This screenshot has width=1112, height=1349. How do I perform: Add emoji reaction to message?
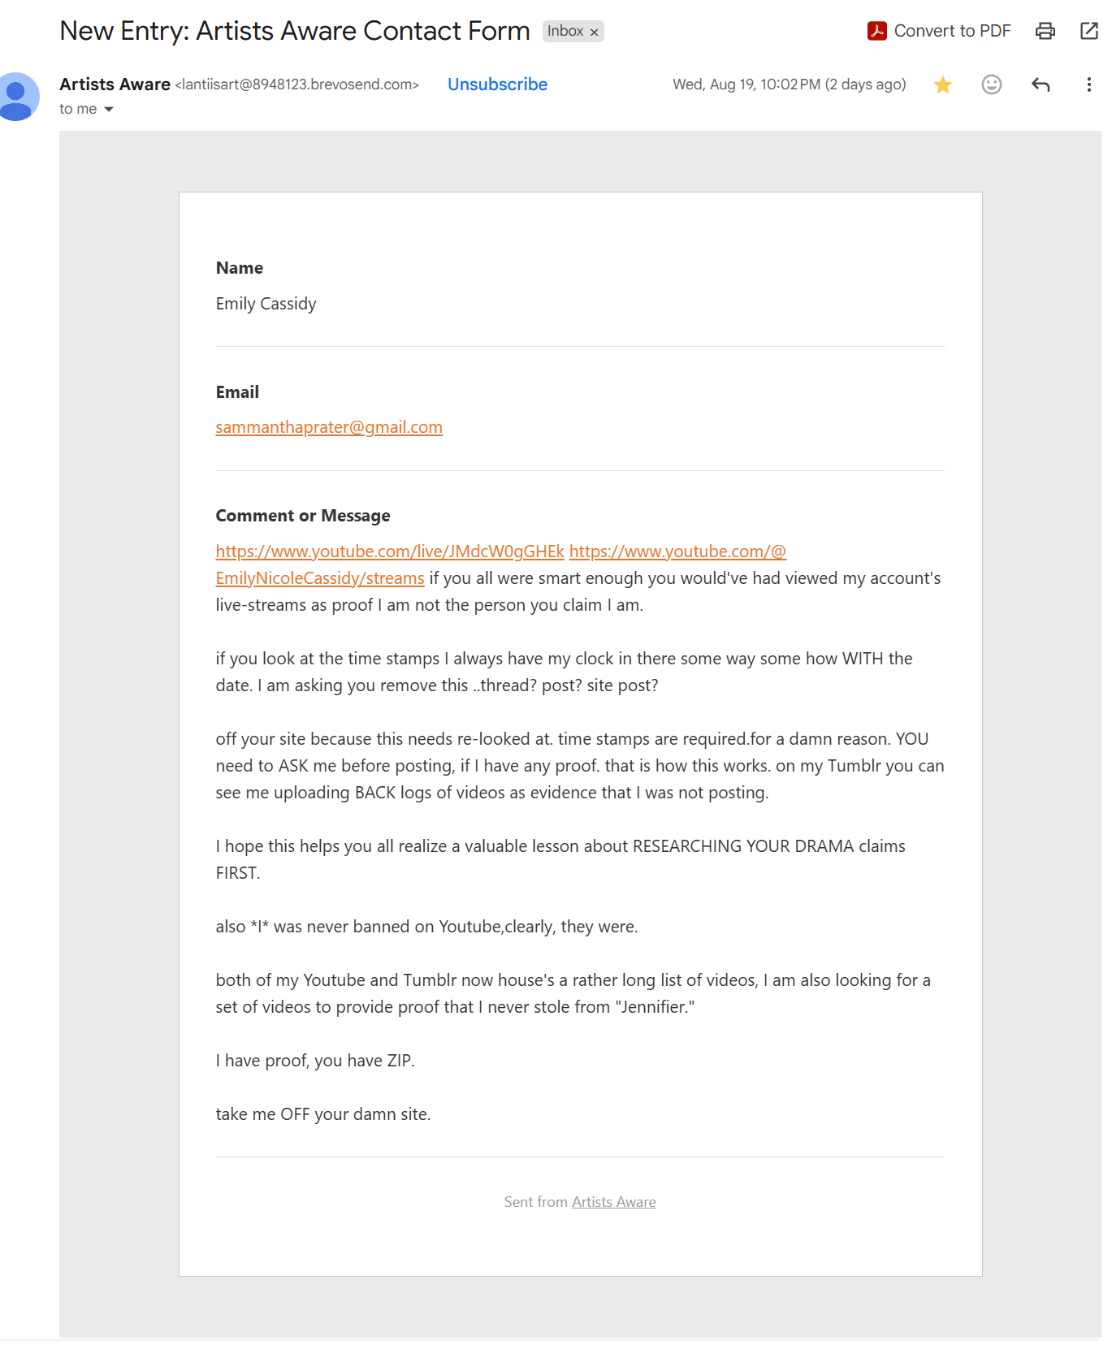[991, 84]
